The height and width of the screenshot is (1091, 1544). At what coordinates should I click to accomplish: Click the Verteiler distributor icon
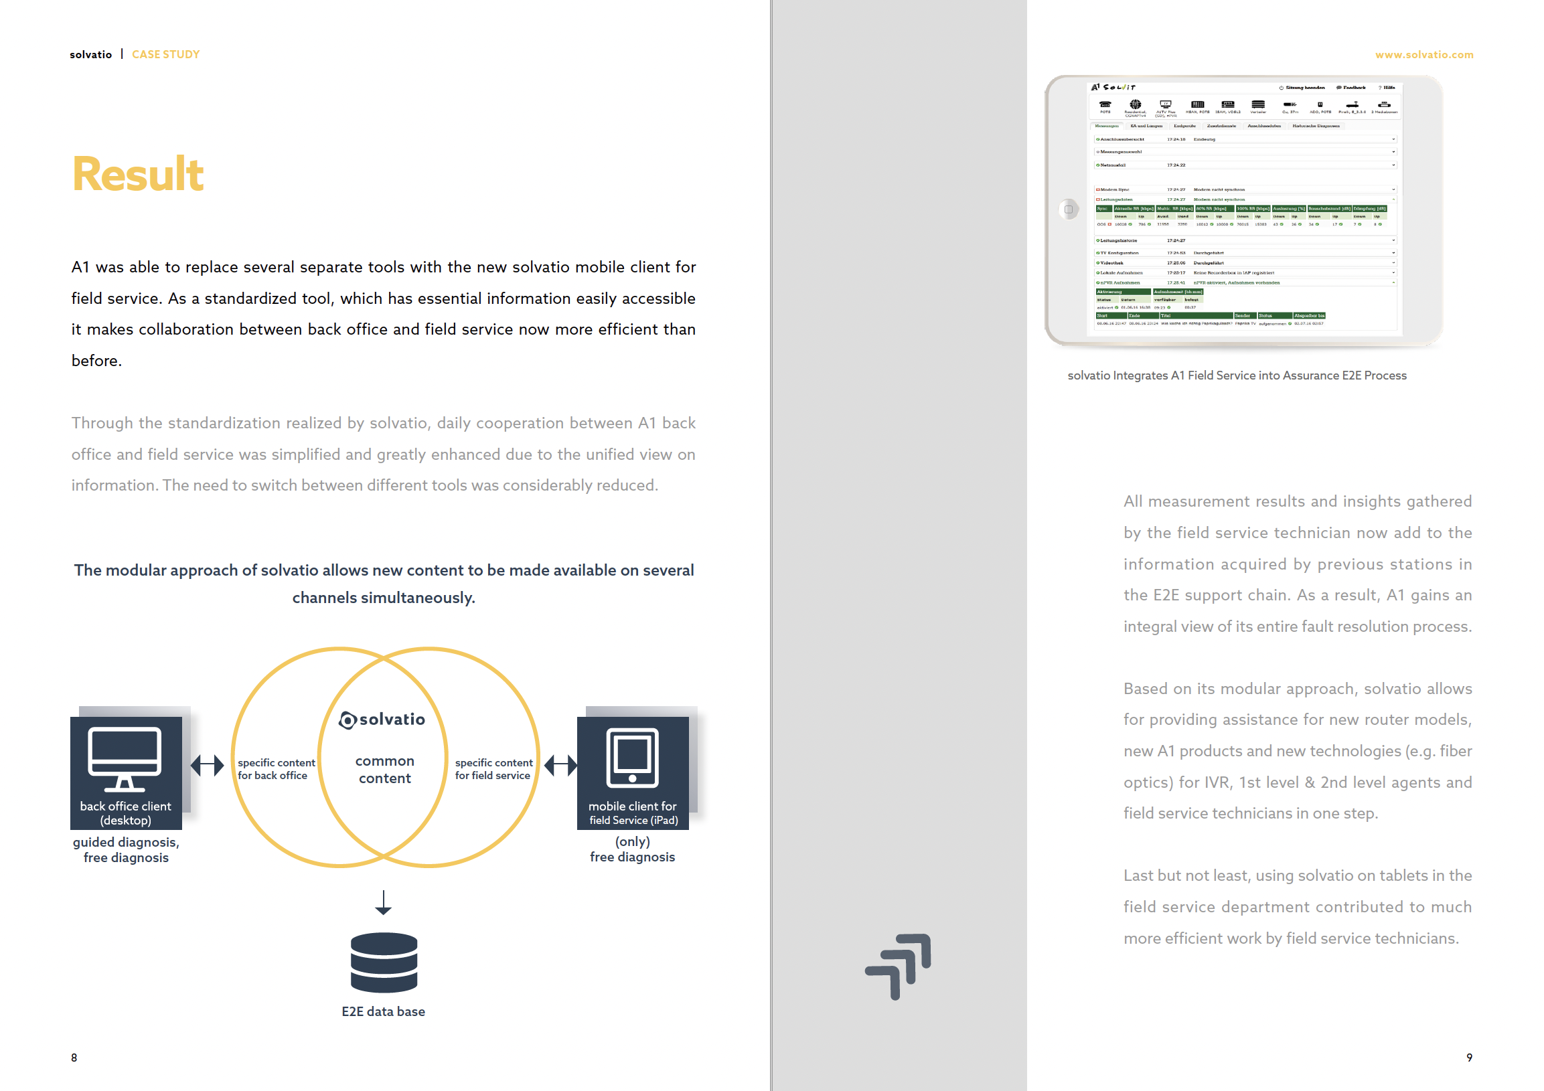click(1257, 104)
